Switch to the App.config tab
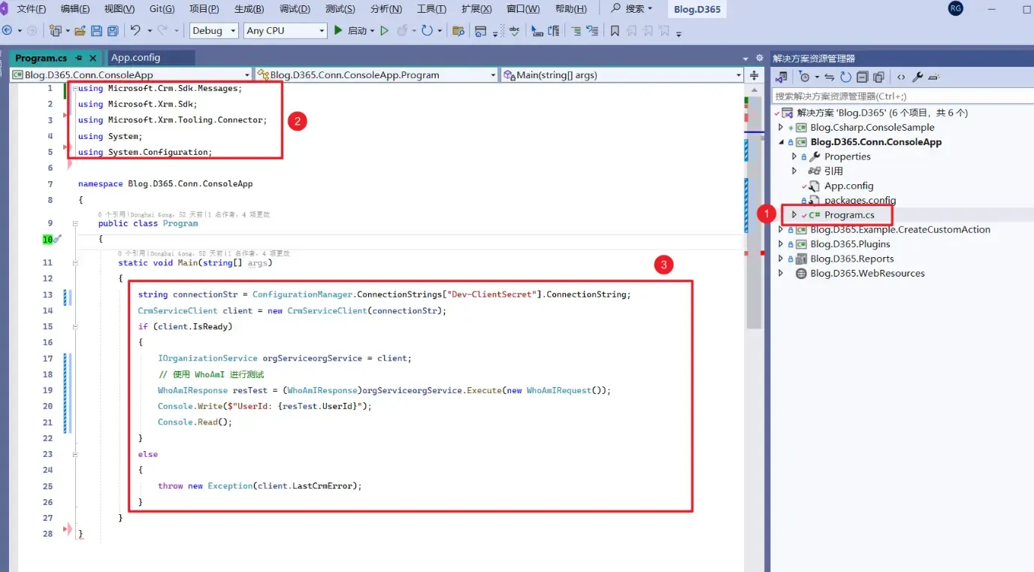Image resolution: width=1034 pixels, height=572 pixels. pyautogui.click(x=135, y=58)
